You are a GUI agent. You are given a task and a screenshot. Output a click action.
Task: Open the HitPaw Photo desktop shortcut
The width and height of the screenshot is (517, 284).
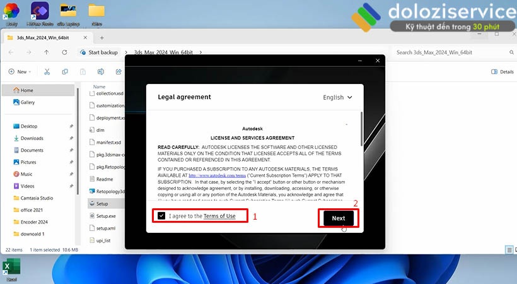coord(40,14)
